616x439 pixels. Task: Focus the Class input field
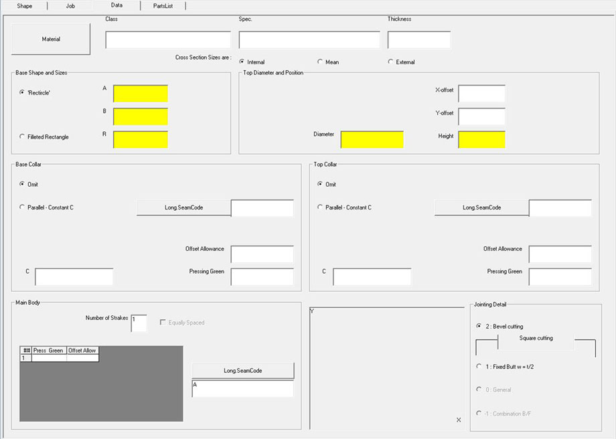point(168,39)
